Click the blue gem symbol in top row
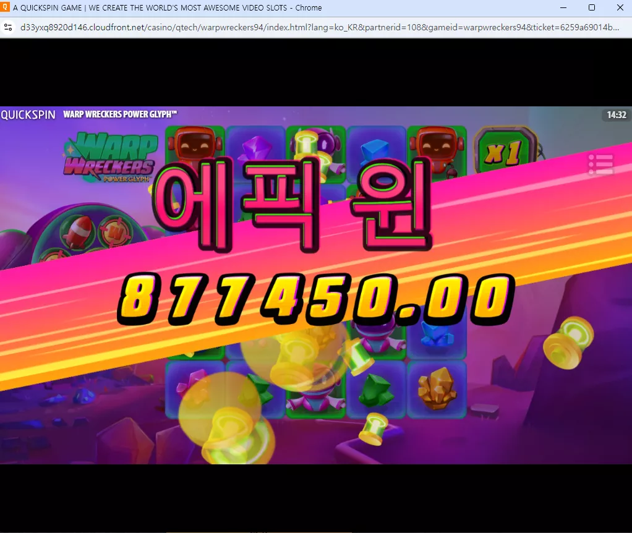This screenshot has width=632, height=533. pos(374,152)
